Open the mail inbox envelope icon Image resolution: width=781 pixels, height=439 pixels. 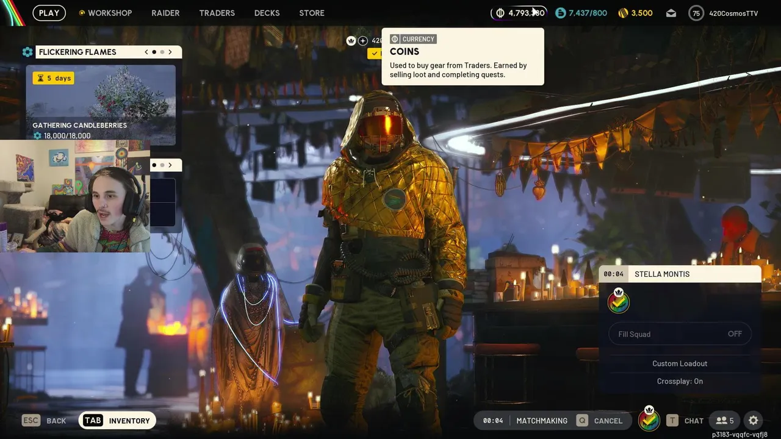click(671, 13)
